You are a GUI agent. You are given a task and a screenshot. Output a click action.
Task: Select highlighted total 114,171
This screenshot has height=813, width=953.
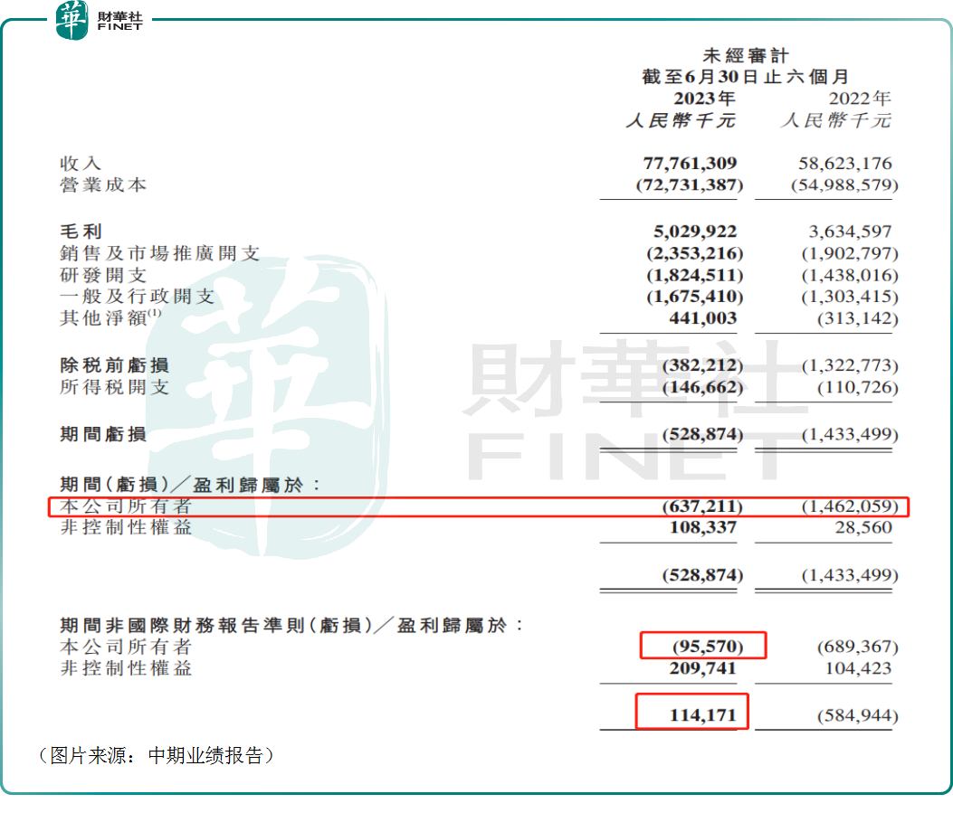pos(702,715)
